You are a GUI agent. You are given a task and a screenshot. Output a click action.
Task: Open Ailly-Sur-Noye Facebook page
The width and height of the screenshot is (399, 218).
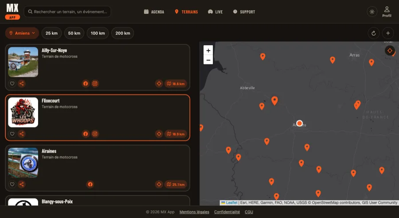coord(86,83)
